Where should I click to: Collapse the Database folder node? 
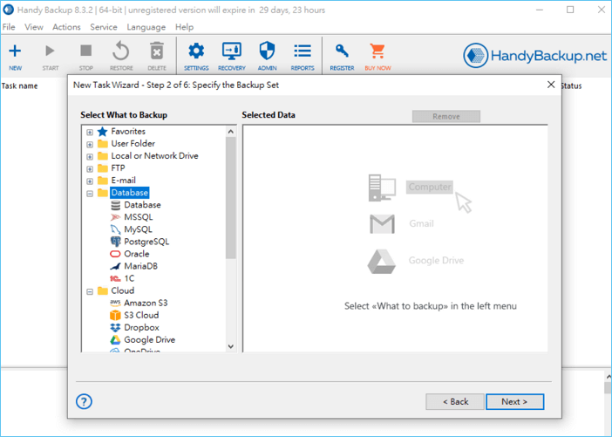coord(90,194)
